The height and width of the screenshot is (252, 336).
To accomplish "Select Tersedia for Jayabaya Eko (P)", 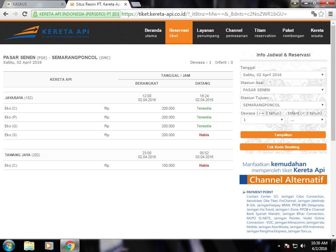I will 204,117.
